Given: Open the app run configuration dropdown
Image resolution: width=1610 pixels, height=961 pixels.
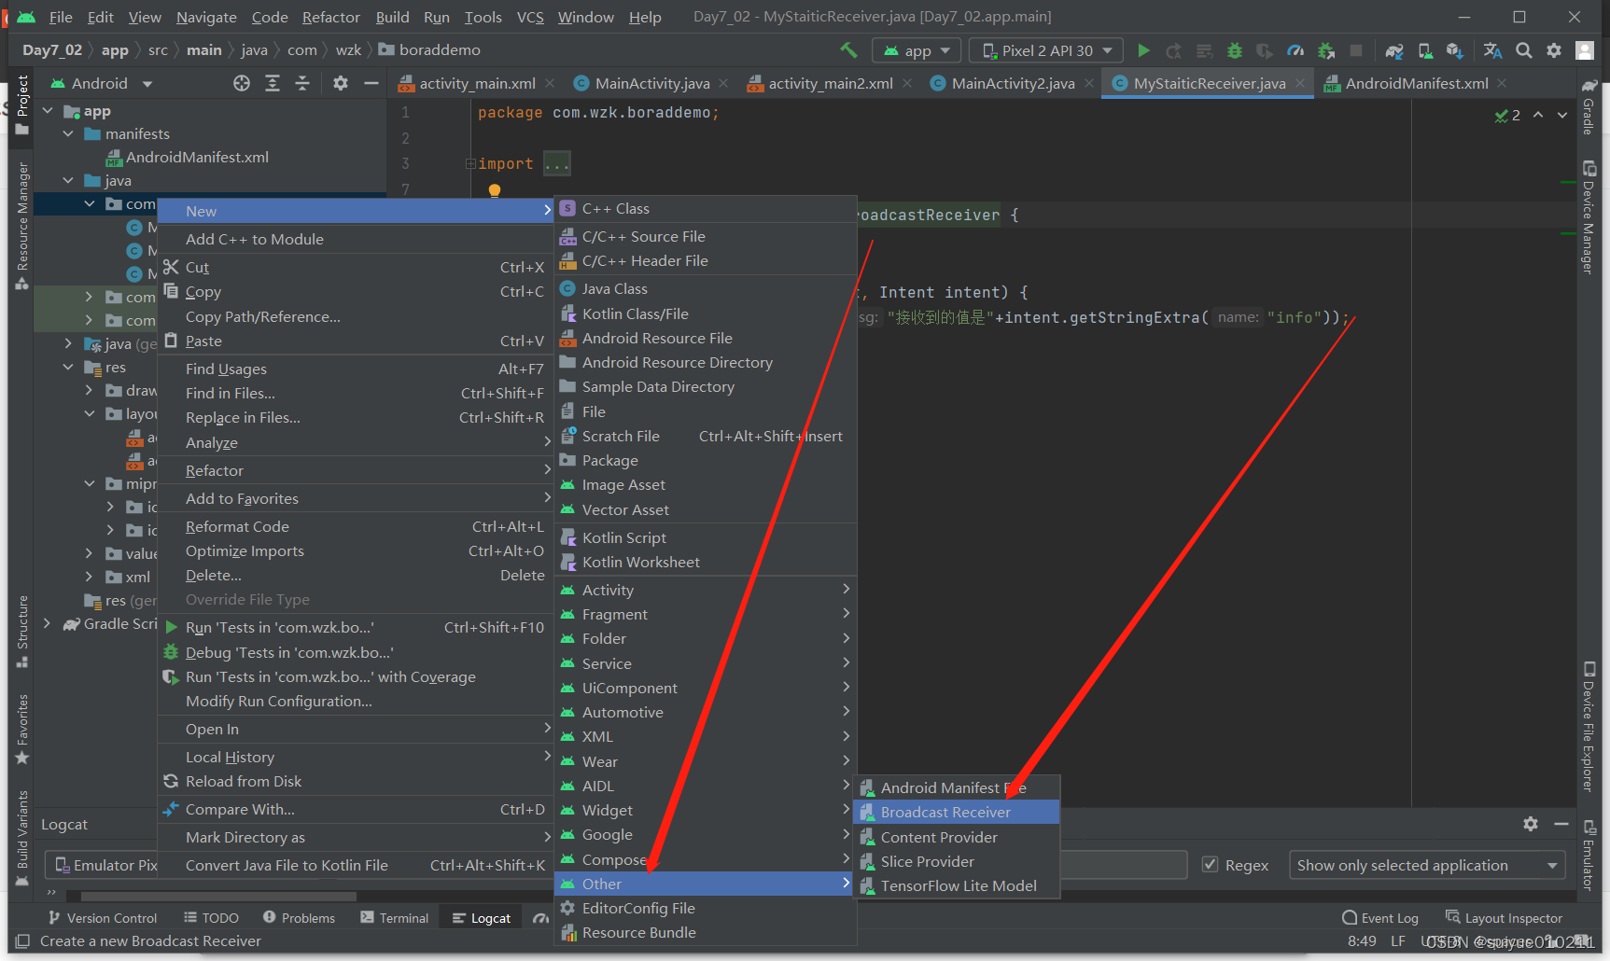Looking at the screenshot, I should 917,50.
